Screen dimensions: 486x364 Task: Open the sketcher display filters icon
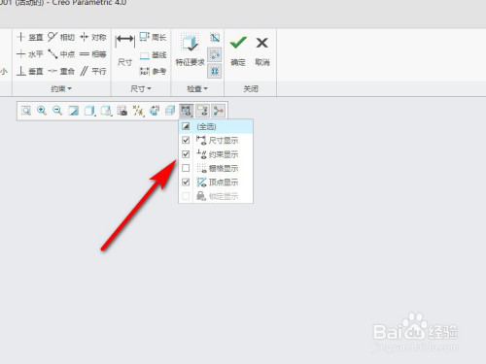click(x=187, y=111)
